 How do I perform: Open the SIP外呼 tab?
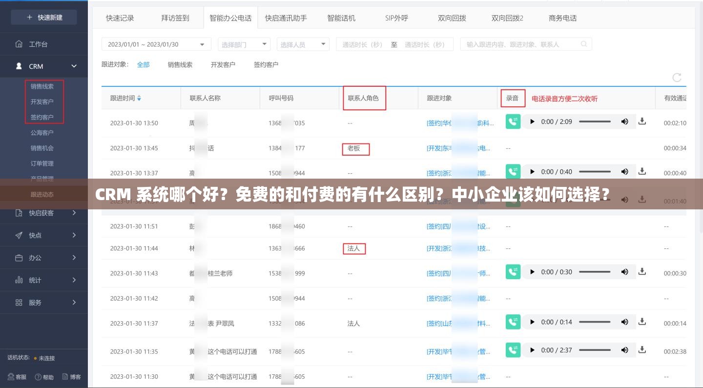[x=396, y=18]
